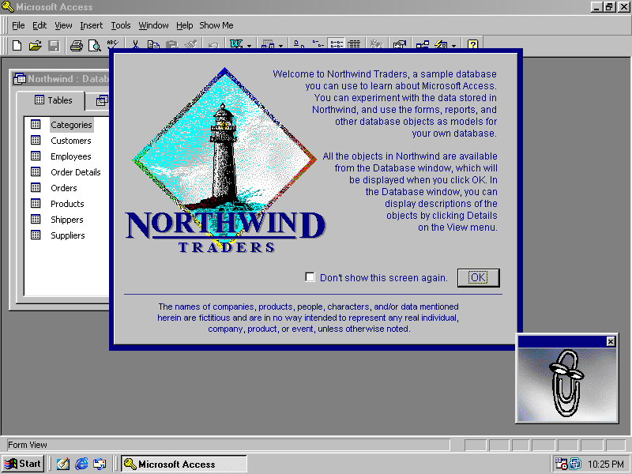Image resolution: width=632 pixels, height=474 pixels.
Task: Click the Format Painter brush icon
Action: pos(190,44)
